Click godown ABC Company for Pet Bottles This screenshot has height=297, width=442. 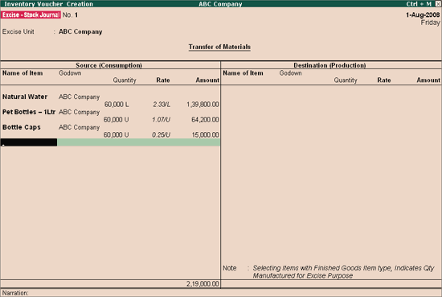[x=80, y=112]
